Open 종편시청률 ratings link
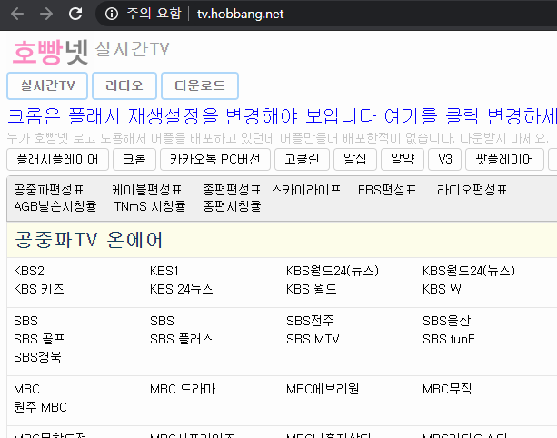557x438 pixels. pyautogui.click(x=232, y=206)
